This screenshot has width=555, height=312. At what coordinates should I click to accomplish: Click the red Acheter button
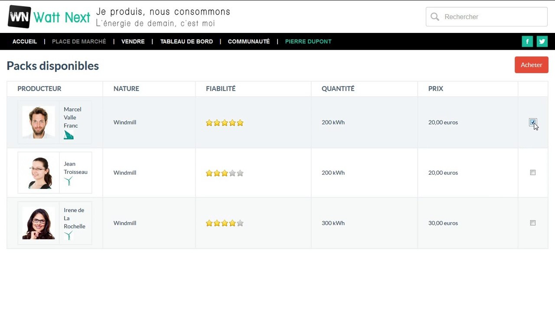tap(532, 65)
